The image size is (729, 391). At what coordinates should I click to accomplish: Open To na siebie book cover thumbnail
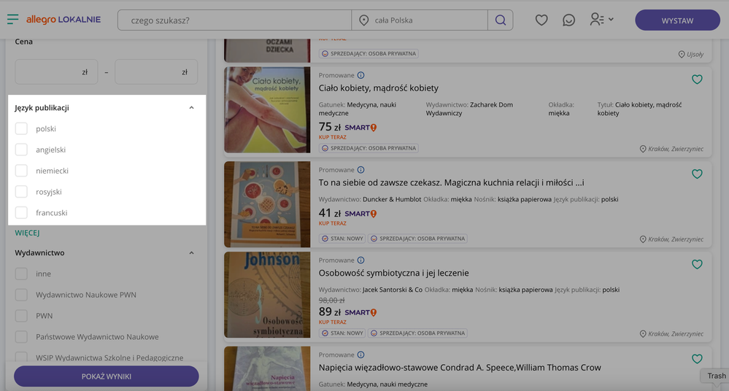pos(267,204)
